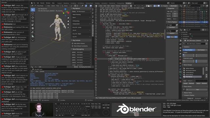
Task: Open the Tool properties tab icon
Action: (180, 44)
